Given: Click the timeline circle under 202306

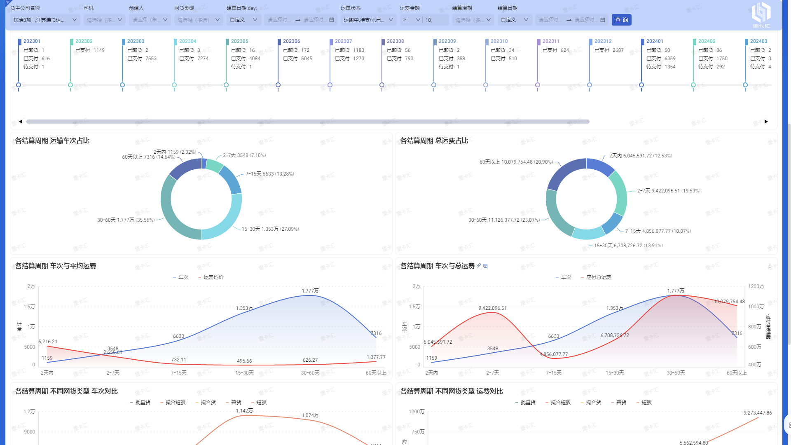Looking at the screenshot, I should [x=278, y=85].
